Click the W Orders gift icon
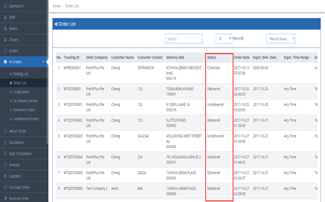Viewport: 325px width, 202px height. point(5,62)
